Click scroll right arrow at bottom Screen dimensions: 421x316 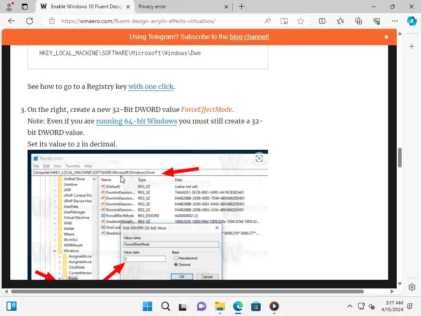point(392,292)
